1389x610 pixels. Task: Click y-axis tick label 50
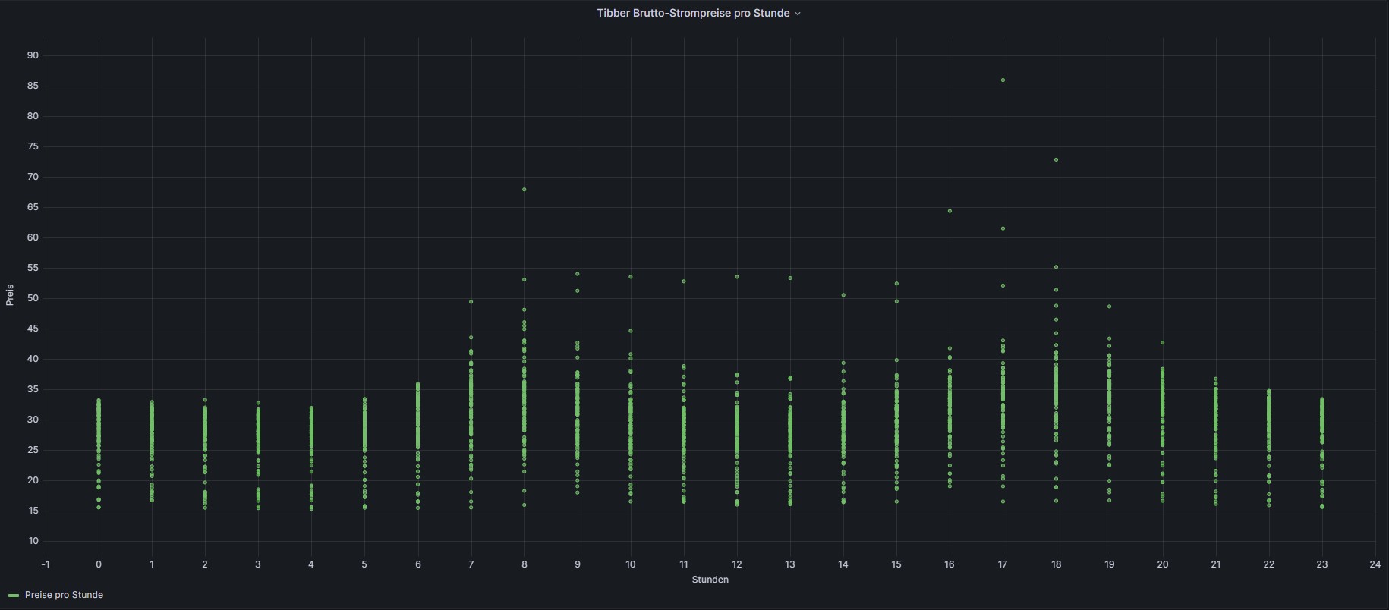point(33,298)
